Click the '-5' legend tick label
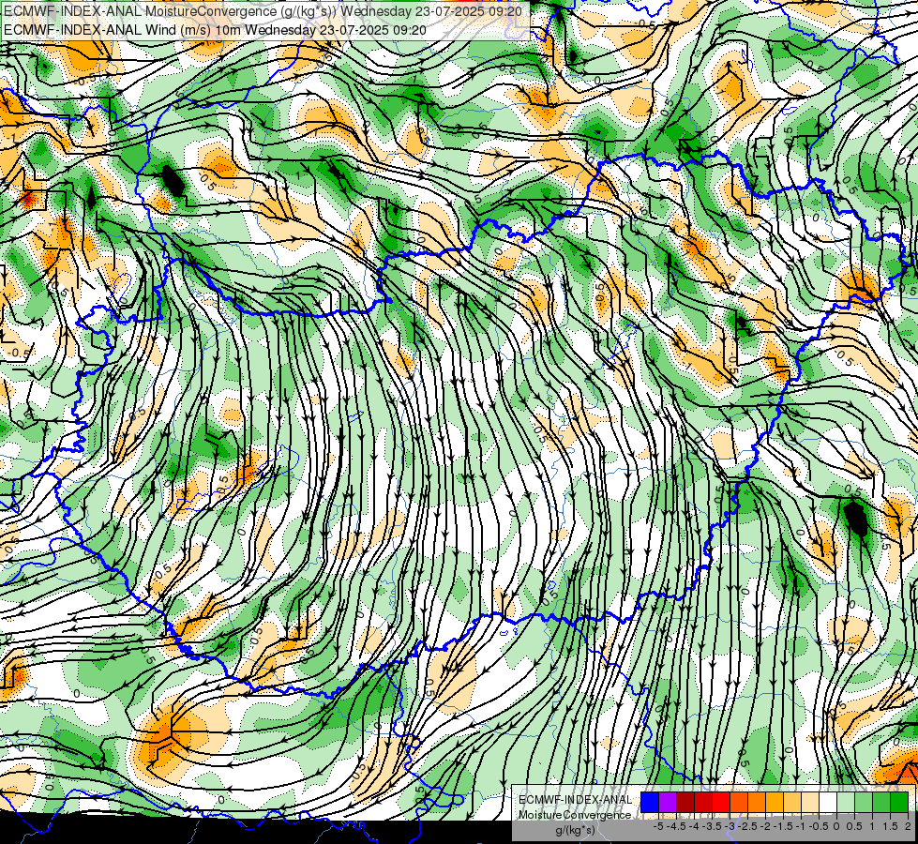This screenshot has height=844, width=918. [x=658, y=826]
